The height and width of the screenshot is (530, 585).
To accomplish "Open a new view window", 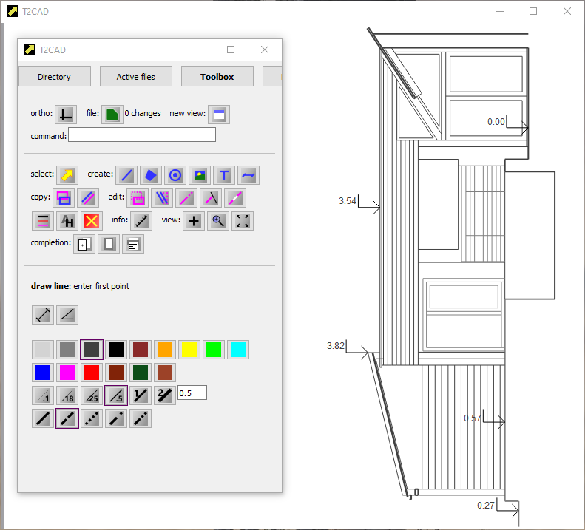I will (x=219, y=114).
